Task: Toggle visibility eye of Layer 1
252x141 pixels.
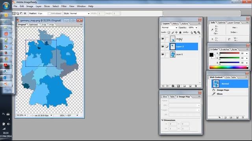Action: 163,39
